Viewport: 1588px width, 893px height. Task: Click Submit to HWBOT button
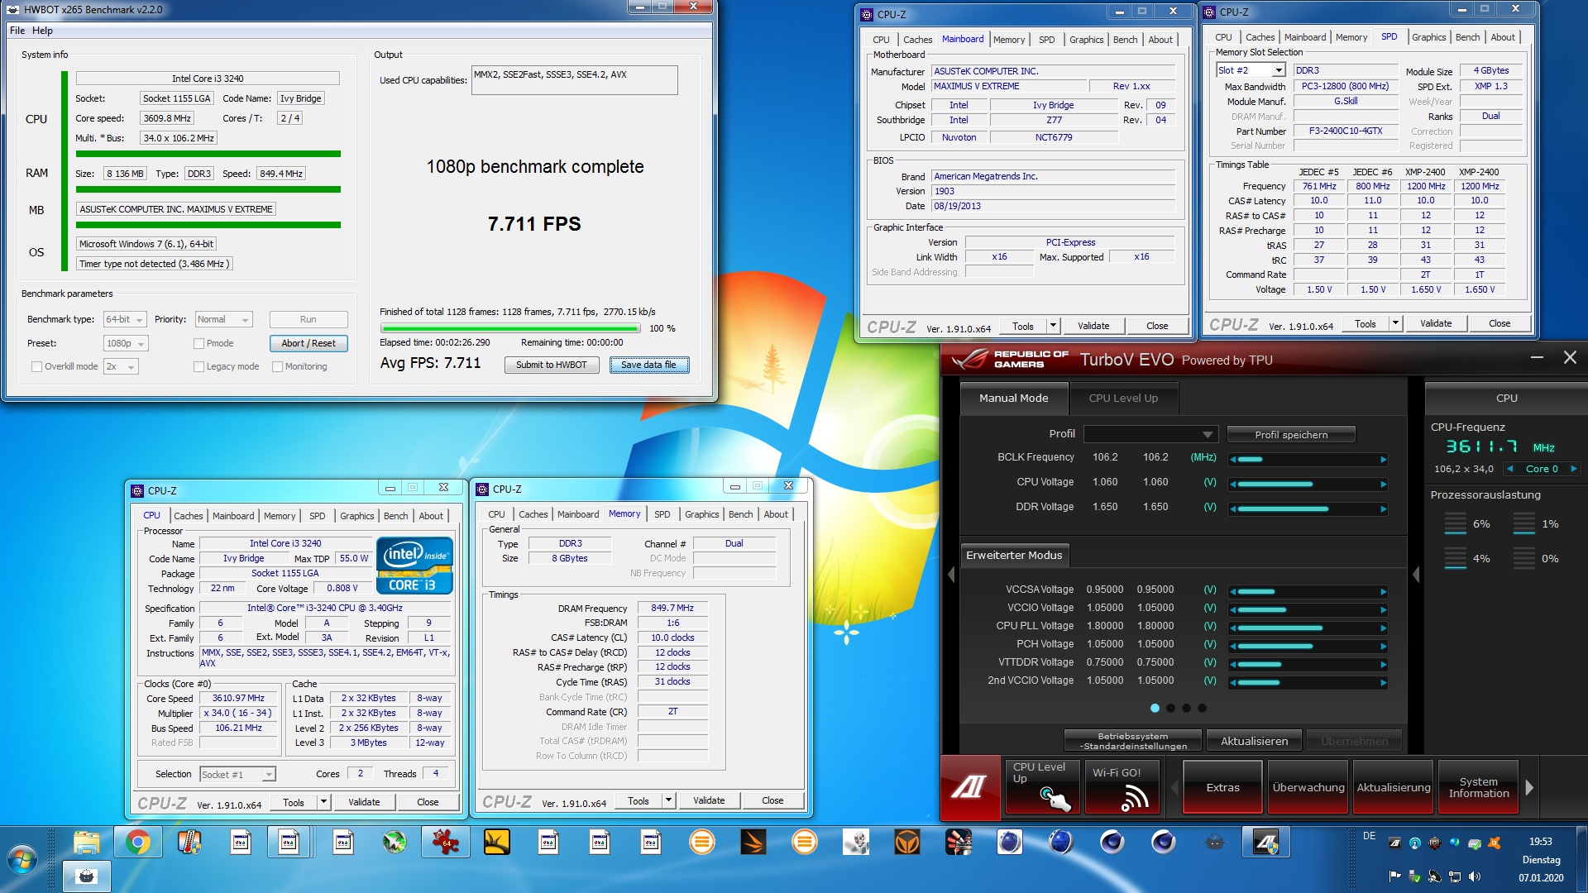coord(551,365)
